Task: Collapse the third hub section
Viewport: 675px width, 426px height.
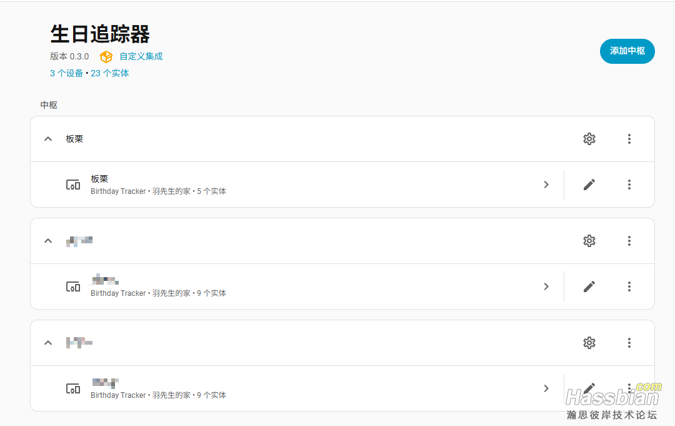Action: coord(48,343)
